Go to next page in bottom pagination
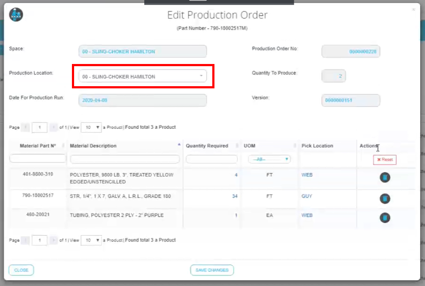The image size is (425, 286). (x=54, y=240)
